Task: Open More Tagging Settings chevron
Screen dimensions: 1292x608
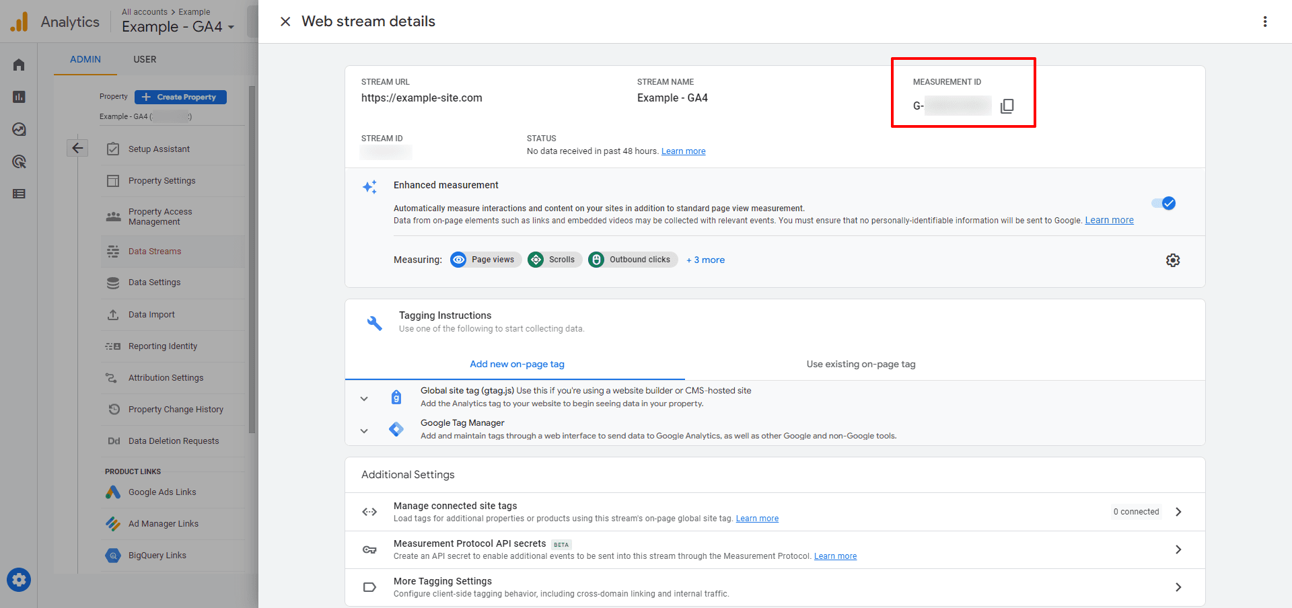Action: coord(1178,587)
